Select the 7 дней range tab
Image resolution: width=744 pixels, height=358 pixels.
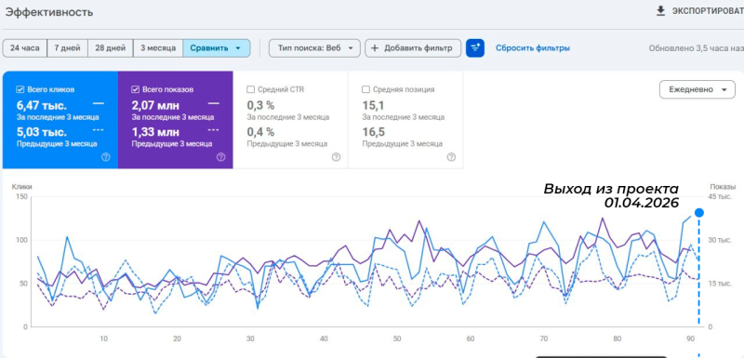pos(67,48)
